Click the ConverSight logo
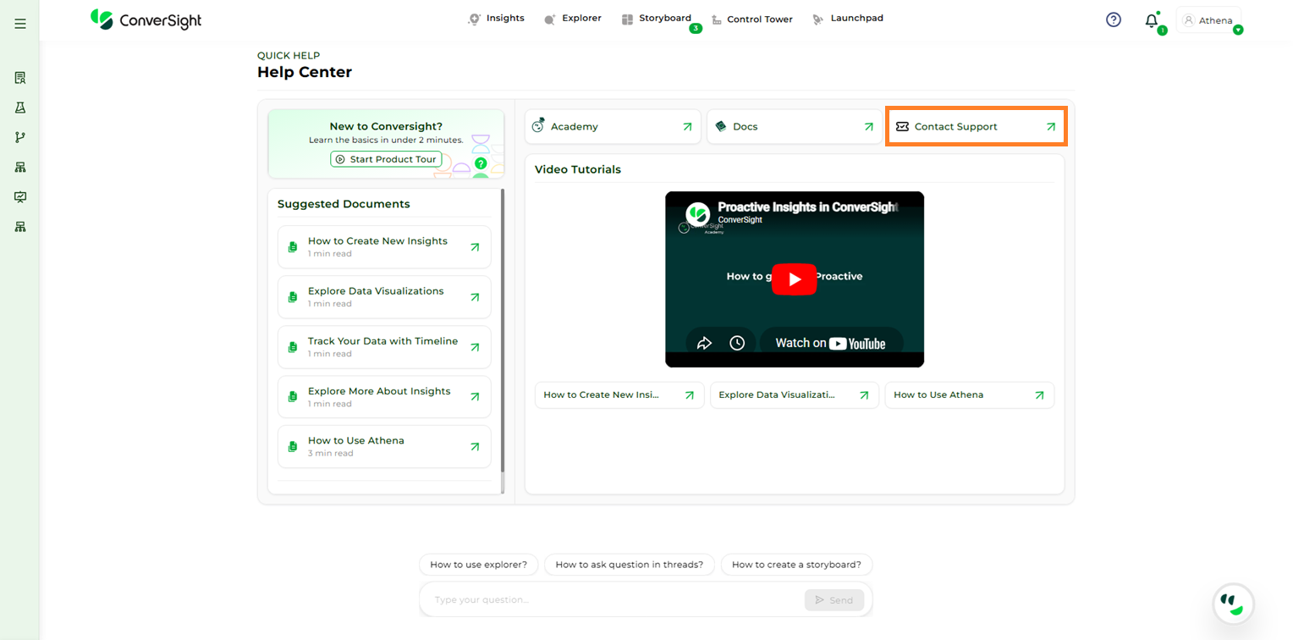Image resolution: width=1293 pixels, height=640 pixels. [x=146, y=19]
